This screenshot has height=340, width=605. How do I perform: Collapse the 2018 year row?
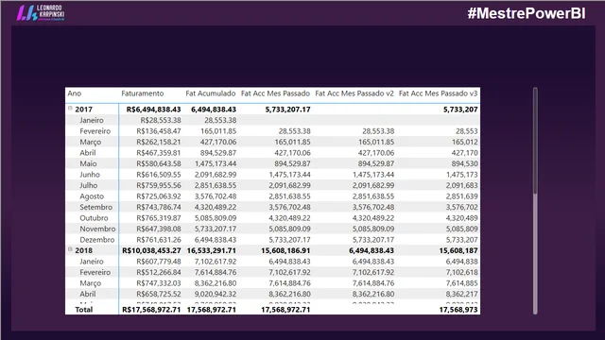[x=70, y=249]
